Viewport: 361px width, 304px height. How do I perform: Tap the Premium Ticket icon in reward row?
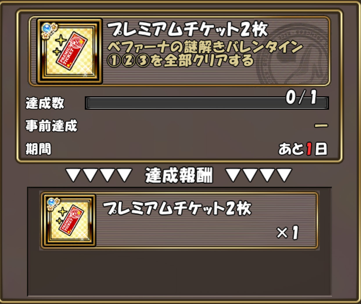(69, 221)
